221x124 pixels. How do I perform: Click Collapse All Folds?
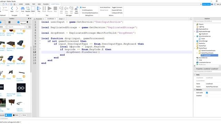(117, 13)
